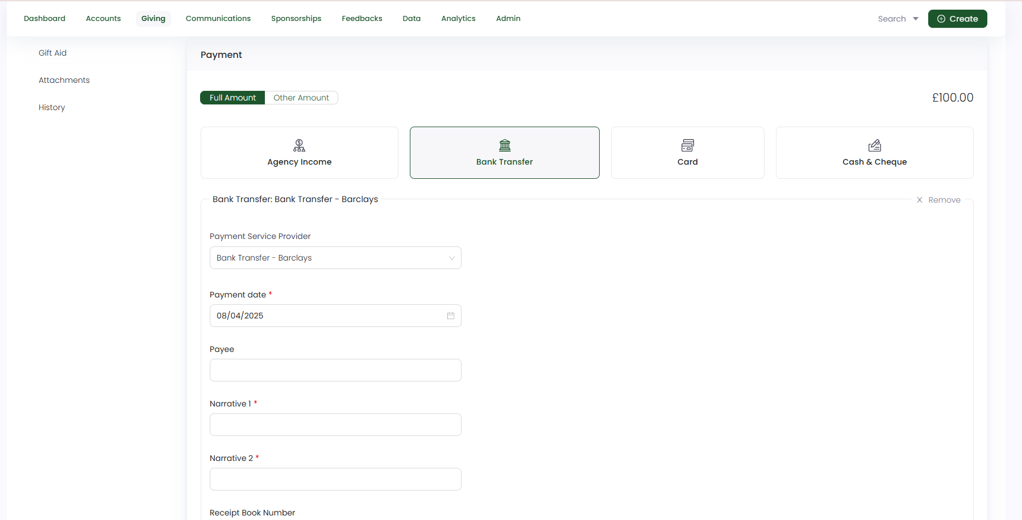
Task: Select the Full Amount option
Action: tap(232, 98)
